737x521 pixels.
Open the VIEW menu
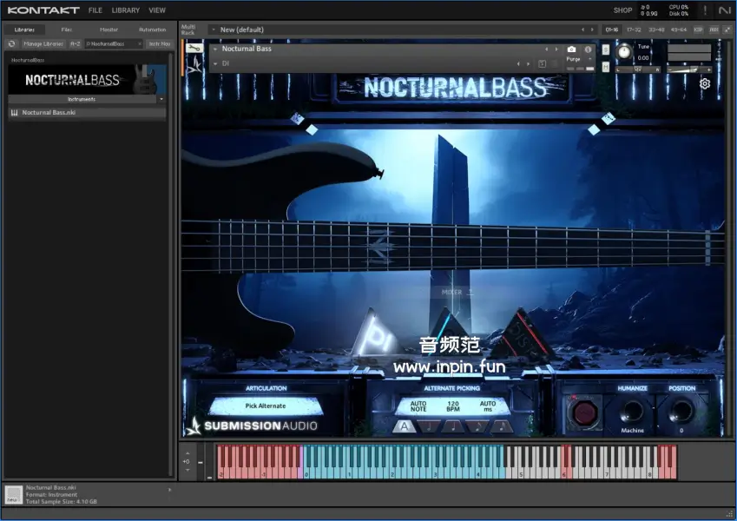157,10
